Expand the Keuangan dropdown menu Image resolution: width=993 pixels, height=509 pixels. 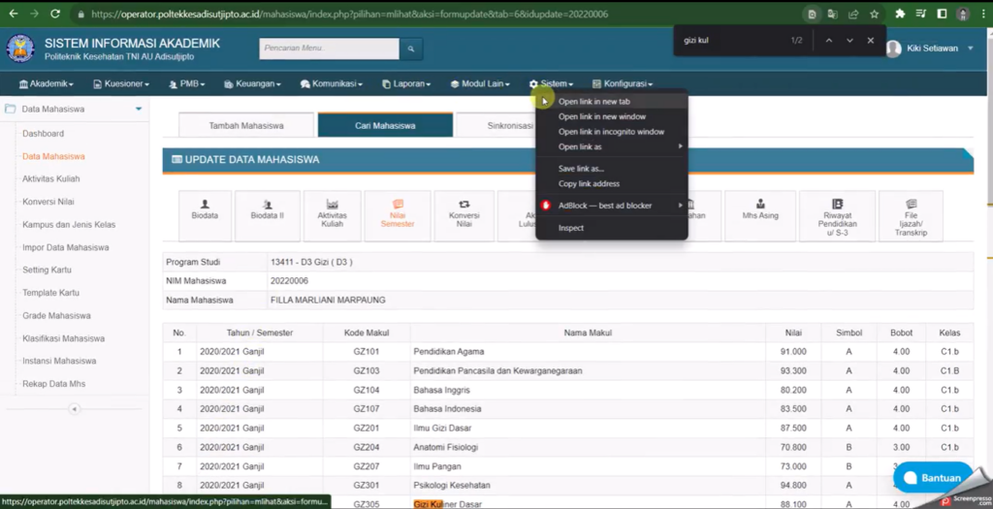[x=252, y=84]
